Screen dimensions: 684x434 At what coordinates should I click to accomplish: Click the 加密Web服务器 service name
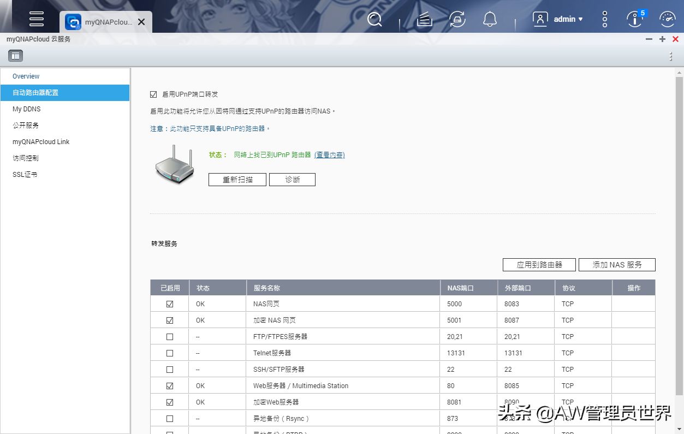276,402
